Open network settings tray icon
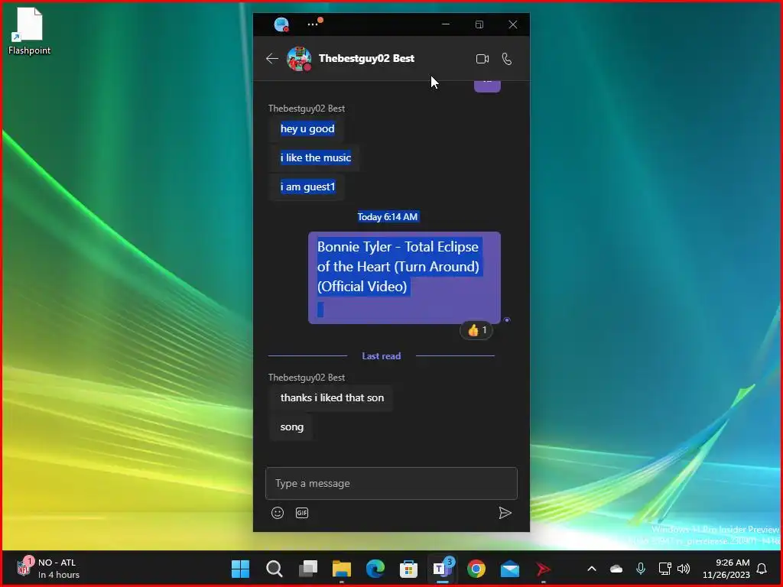The width and height of the screenshot is (783, 587). click(664, 569)
